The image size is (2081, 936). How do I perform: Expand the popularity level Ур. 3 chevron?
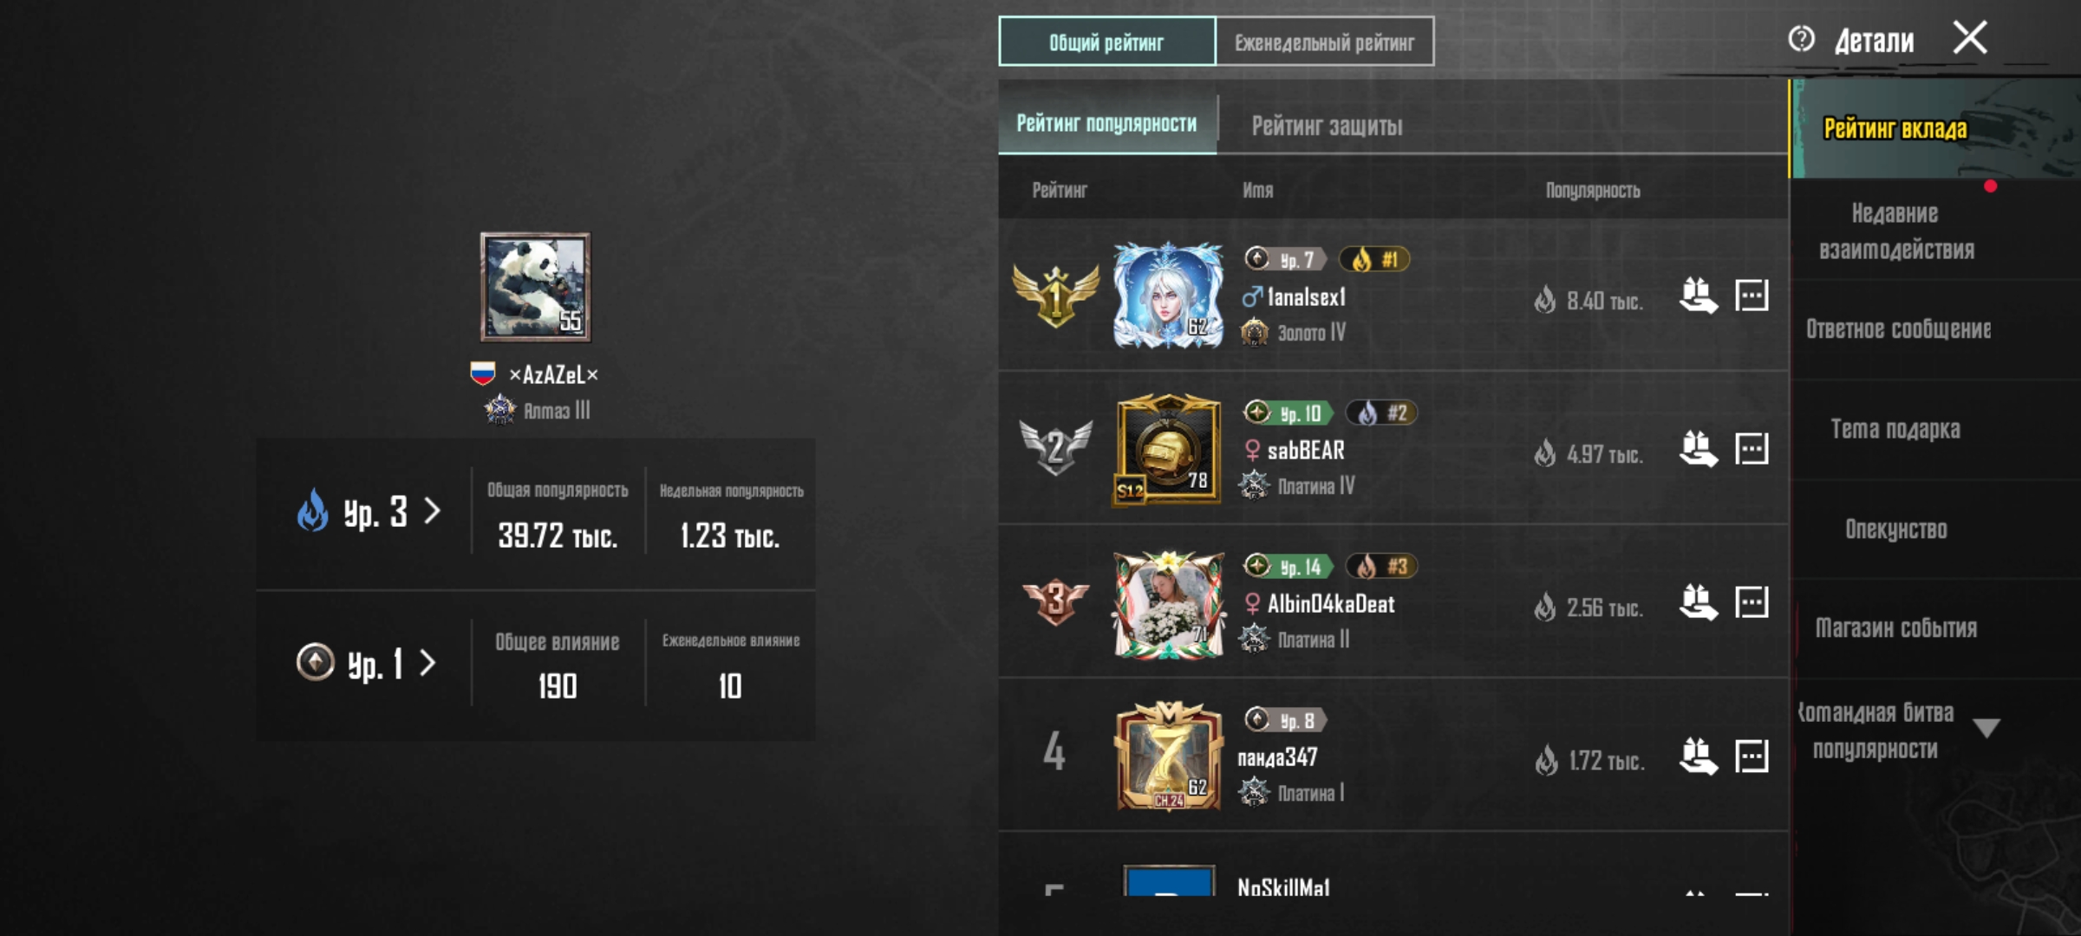click(x=432, y=510)
